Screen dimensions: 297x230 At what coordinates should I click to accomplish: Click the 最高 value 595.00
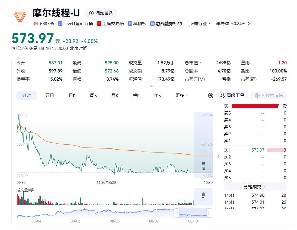[x=112, y=63]
